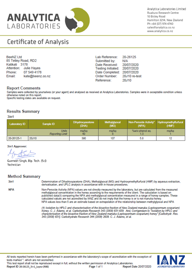The height and width of the screenshot is (272, 192).
Task: Click the www.analytica.co.nz website address
Action: click(x=160, y=31)
